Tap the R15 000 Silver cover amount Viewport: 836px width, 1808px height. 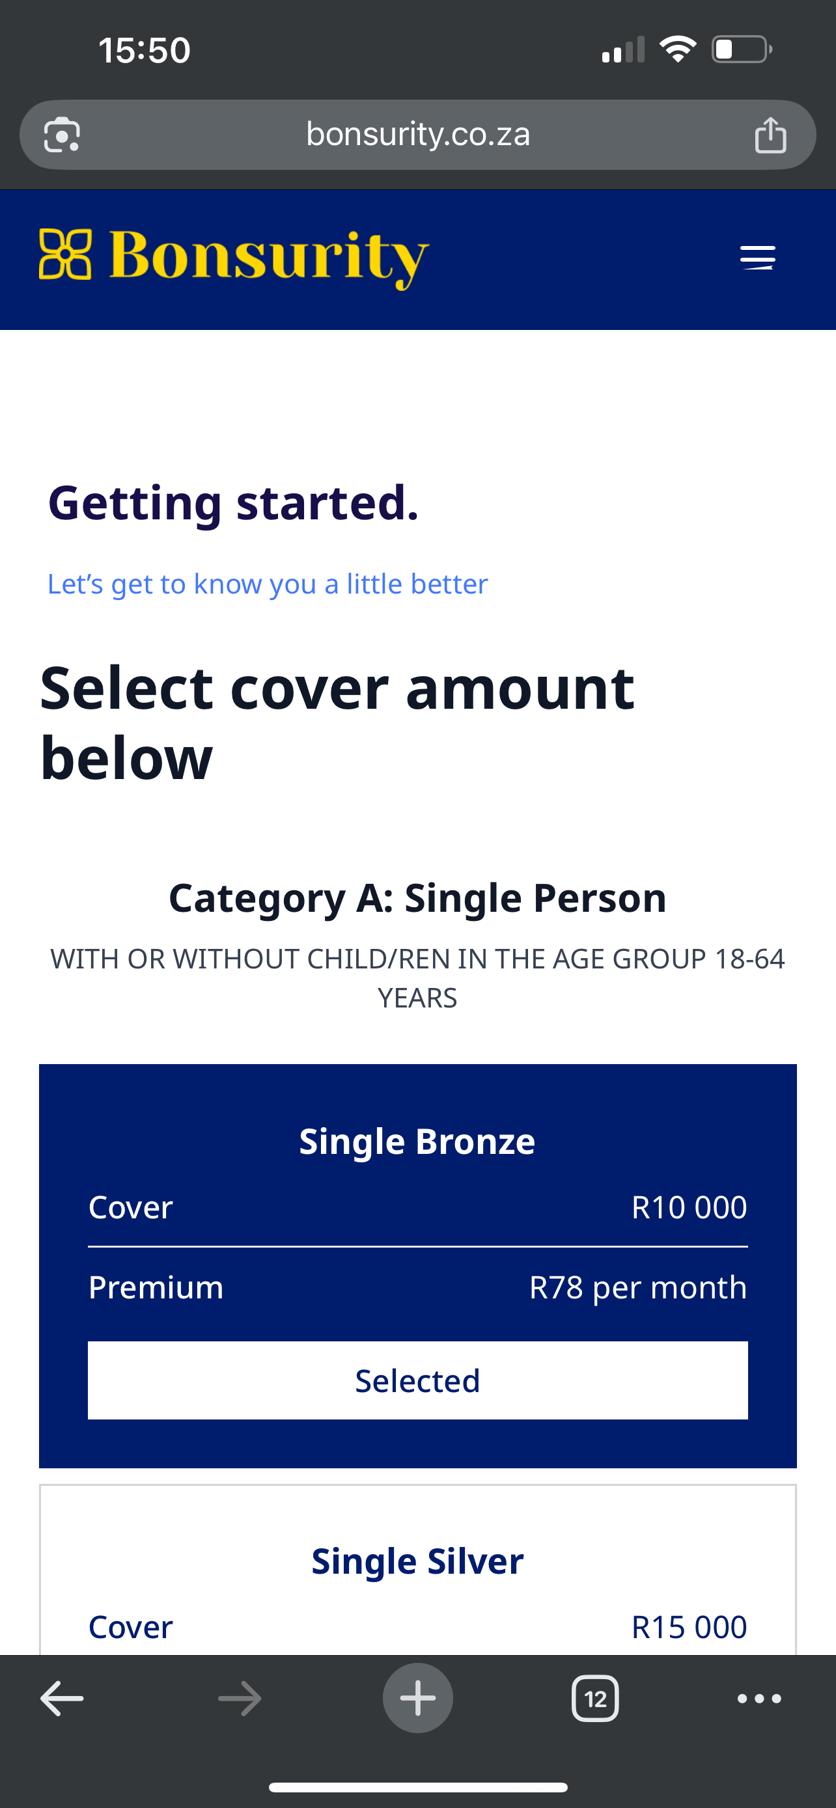pos(689,1627)
